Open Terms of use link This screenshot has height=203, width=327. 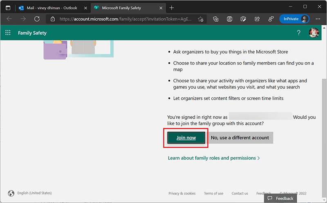click(x=213, y=194)
